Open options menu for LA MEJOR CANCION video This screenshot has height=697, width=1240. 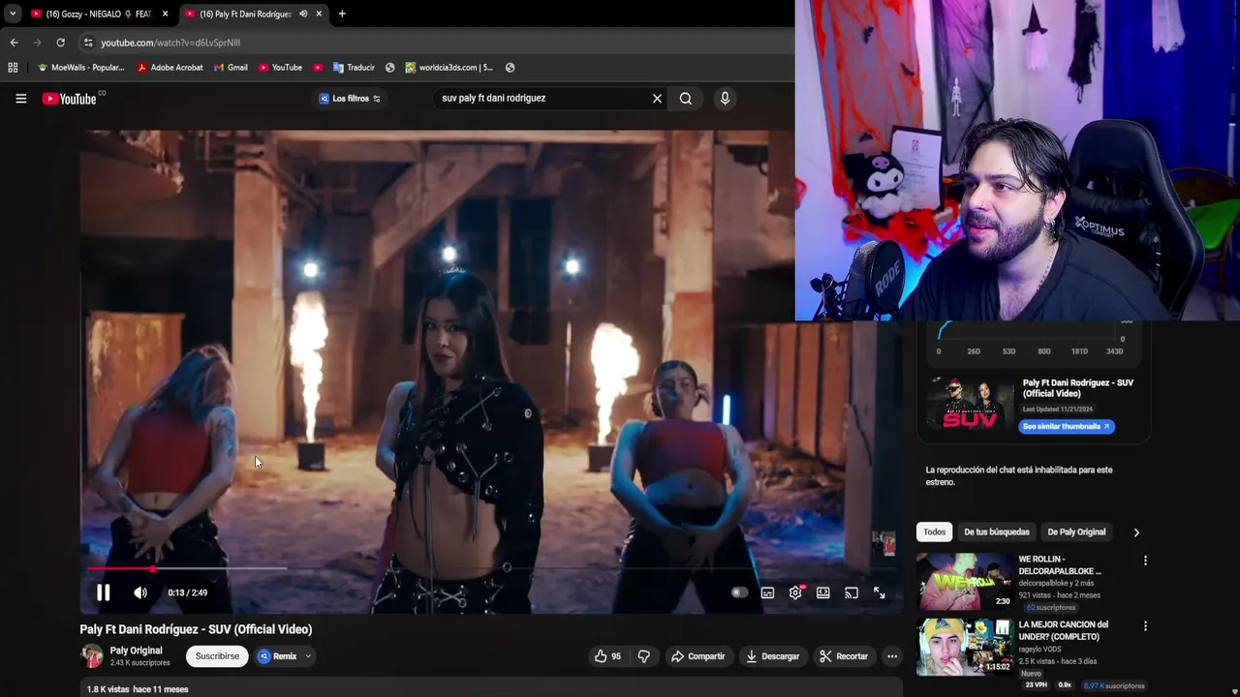(1145, 626)
